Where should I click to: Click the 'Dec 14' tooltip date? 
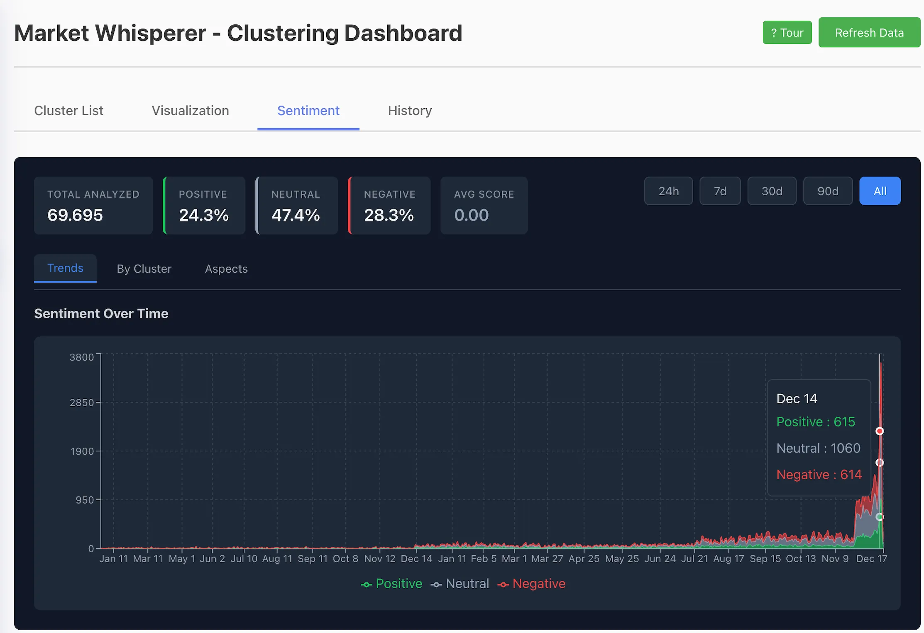click(797, 399)
